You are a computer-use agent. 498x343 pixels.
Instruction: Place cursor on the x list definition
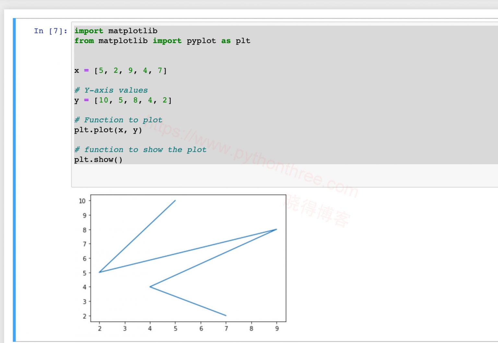pos(120,70)
